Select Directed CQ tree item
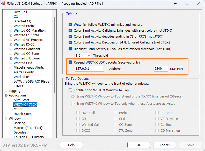This screenshot has width=205, height=151. click(x=23, y=21)
